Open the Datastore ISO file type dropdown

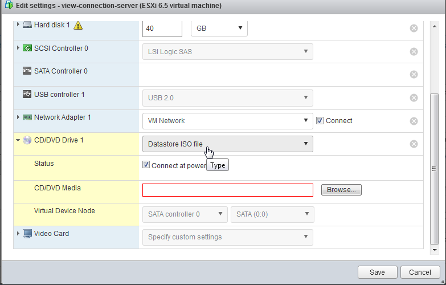coord(227,144)
